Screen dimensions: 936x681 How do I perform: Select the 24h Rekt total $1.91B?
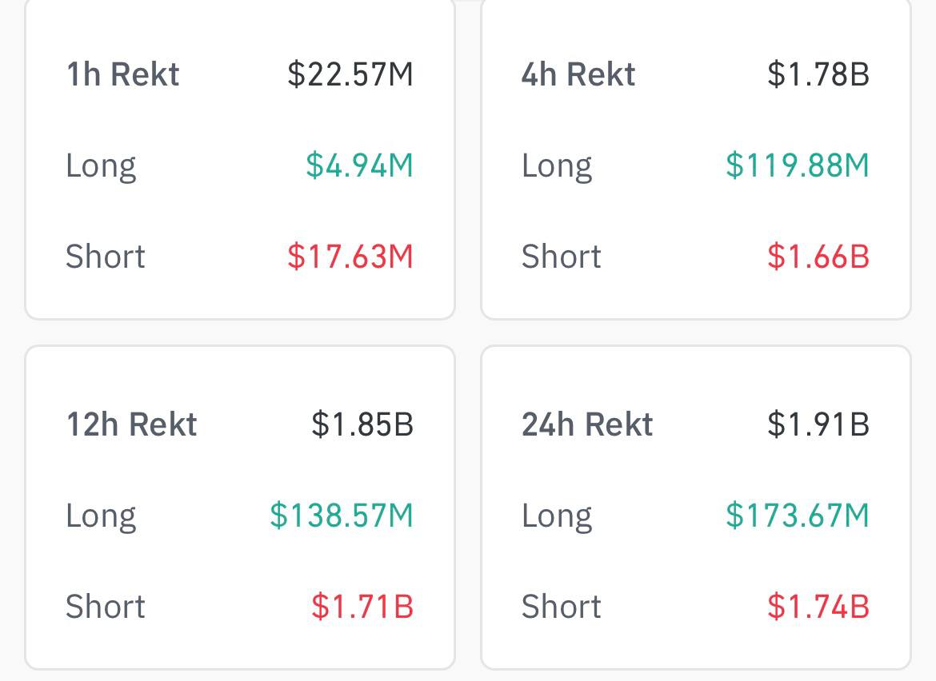click(818, 424)
